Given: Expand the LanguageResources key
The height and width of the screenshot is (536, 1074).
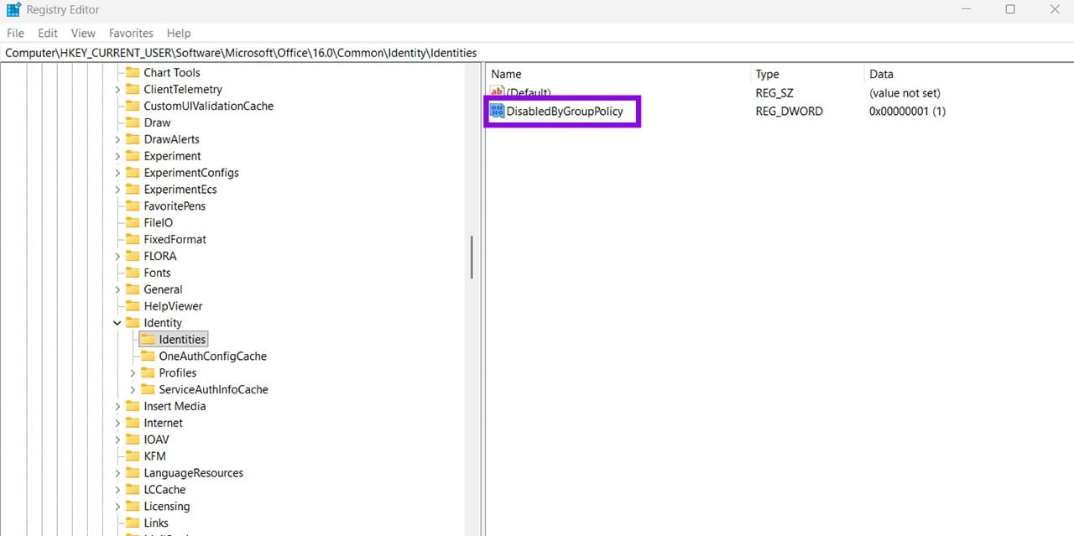Looking at the screenshot, I should click(117, 473).
